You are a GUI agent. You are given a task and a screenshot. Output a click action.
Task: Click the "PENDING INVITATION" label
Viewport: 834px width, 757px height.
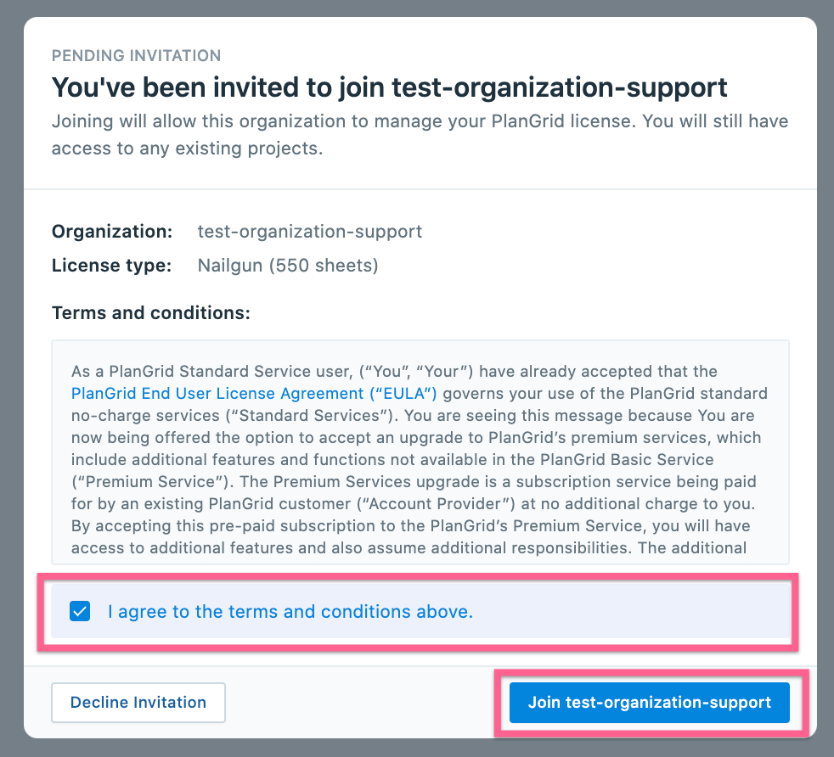[x=136, y=56]
